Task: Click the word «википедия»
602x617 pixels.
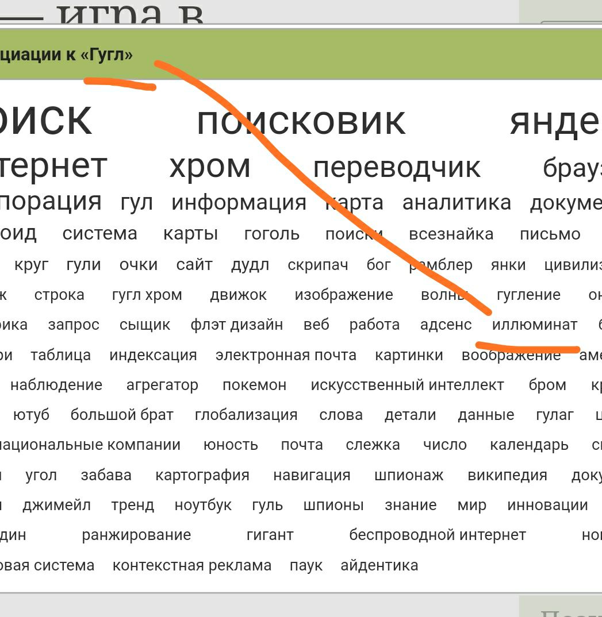Action: click(x=508, y=476)
